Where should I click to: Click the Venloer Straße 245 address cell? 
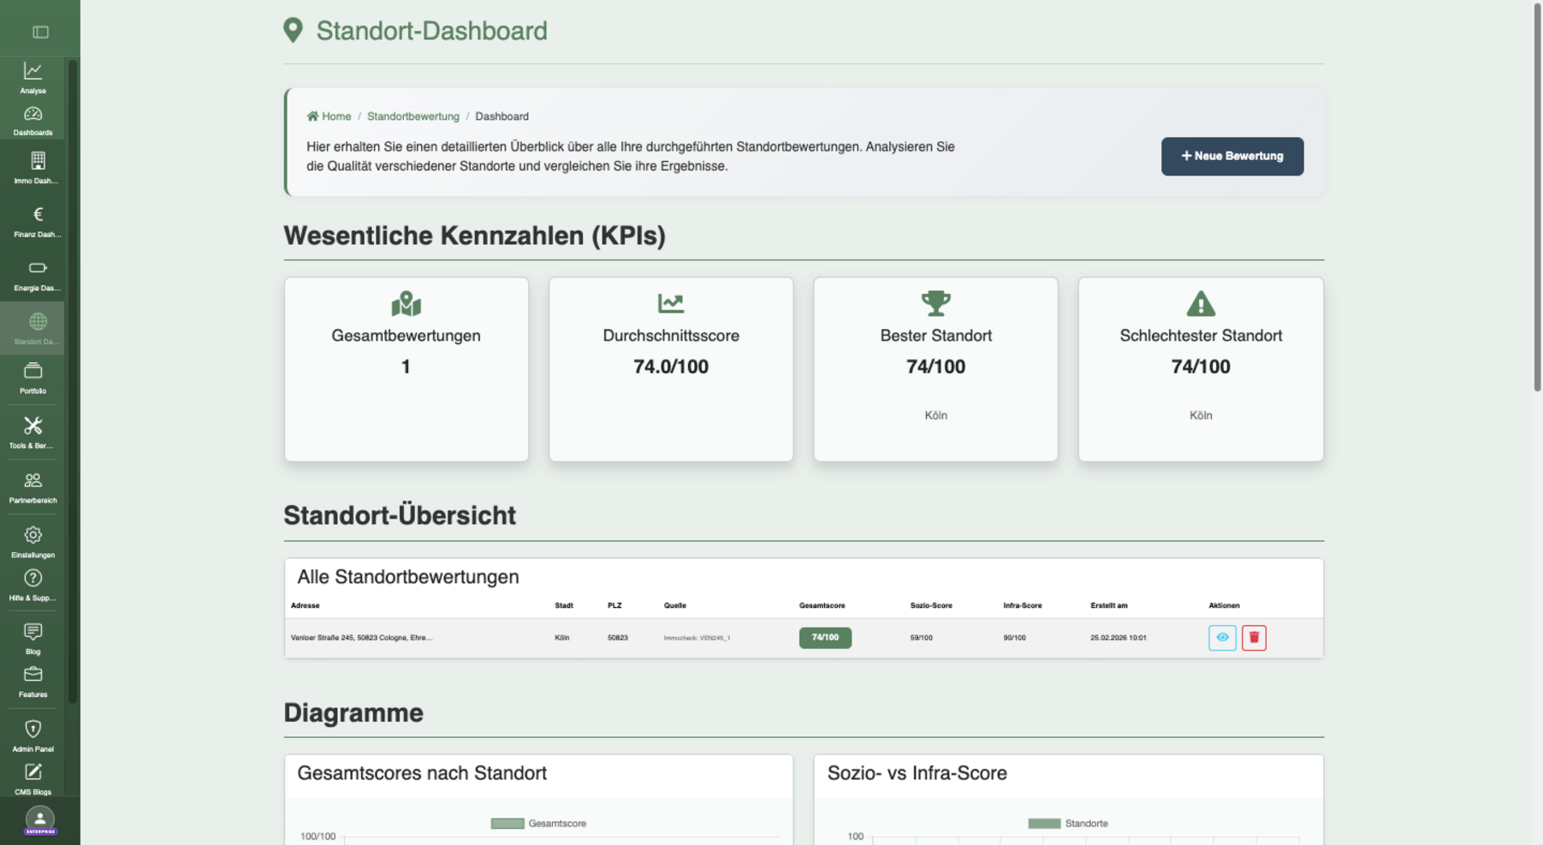click(x=361, y=638)
